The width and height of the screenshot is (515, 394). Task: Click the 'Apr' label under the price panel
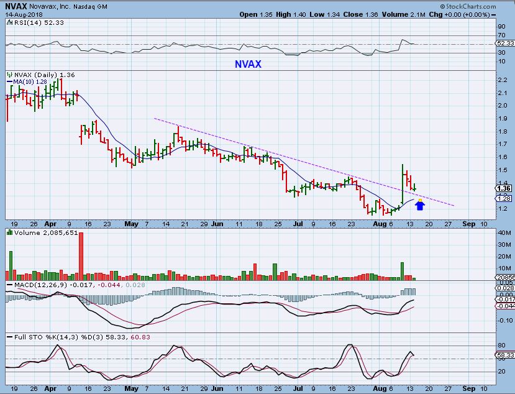click(x=50, y=224)
